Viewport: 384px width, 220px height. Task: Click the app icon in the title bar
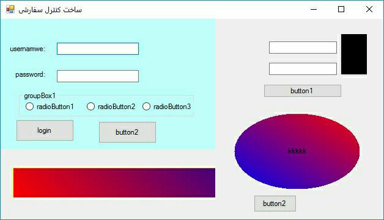coord(10,9)
